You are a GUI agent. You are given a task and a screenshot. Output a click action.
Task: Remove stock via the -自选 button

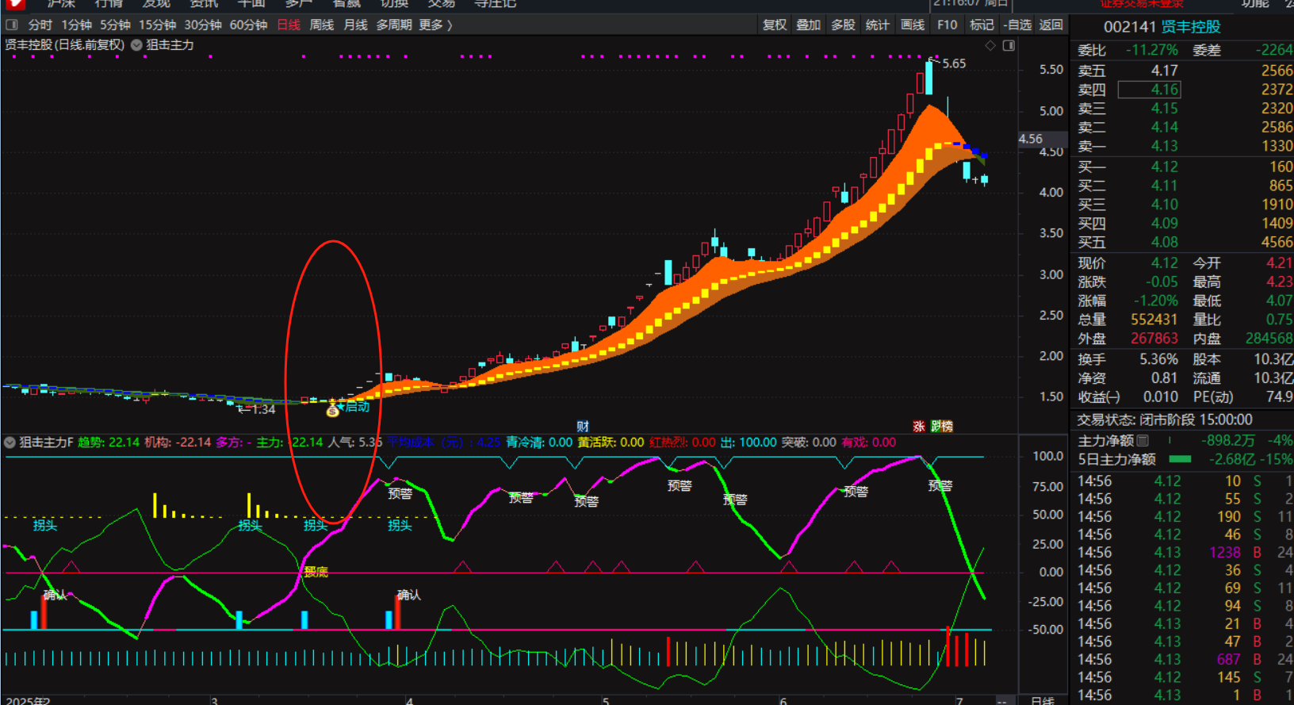(1016, 25)
